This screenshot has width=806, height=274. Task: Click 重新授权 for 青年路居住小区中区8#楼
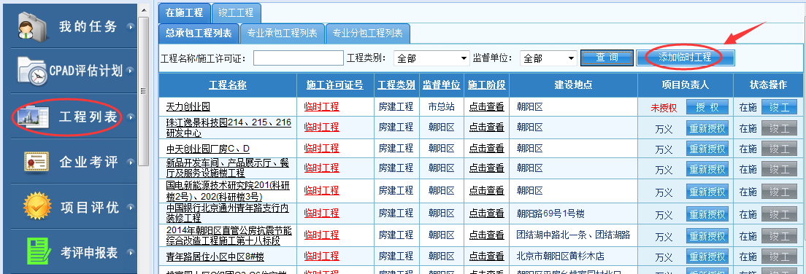[707, 257]
